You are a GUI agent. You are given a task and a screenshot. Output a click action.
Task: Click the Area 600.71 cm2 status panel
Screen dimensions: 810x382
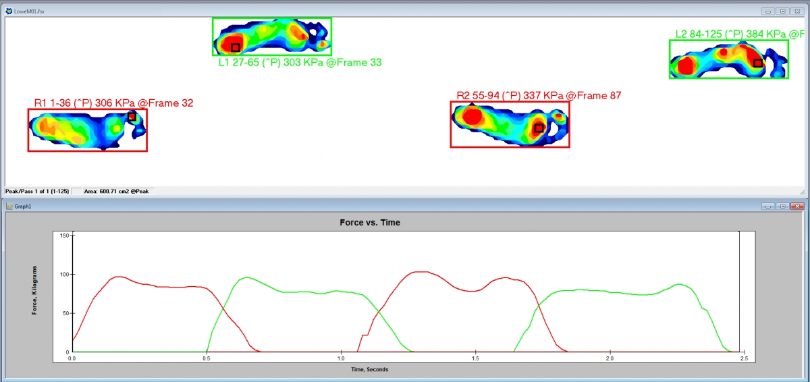(x=118, y=192)
